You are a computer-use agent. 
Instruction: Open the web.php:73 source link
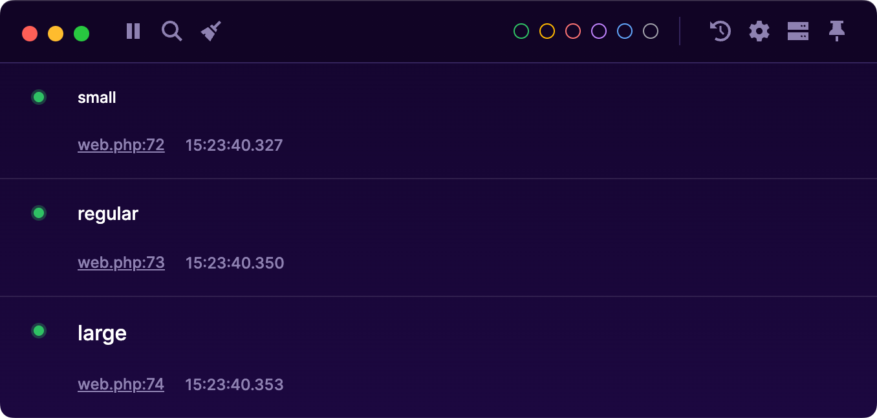pyautogui.click(x=121, y=263)
